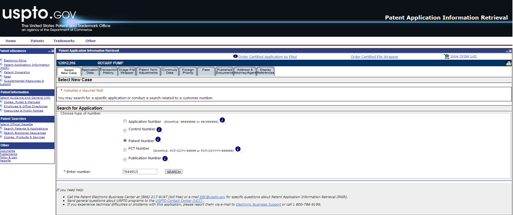Open info icon next to Control Number
The height and width of the screenshot is (215, 513).
[159, 130]
